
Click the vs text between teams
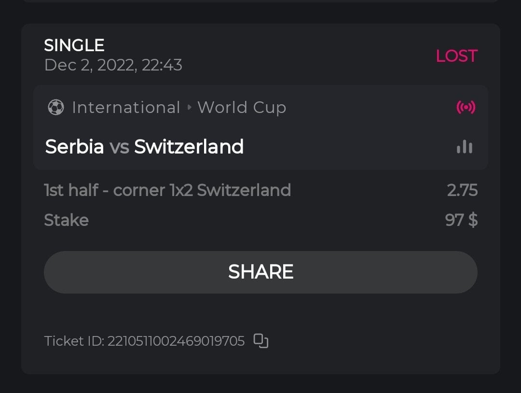[x=119, y=147]
